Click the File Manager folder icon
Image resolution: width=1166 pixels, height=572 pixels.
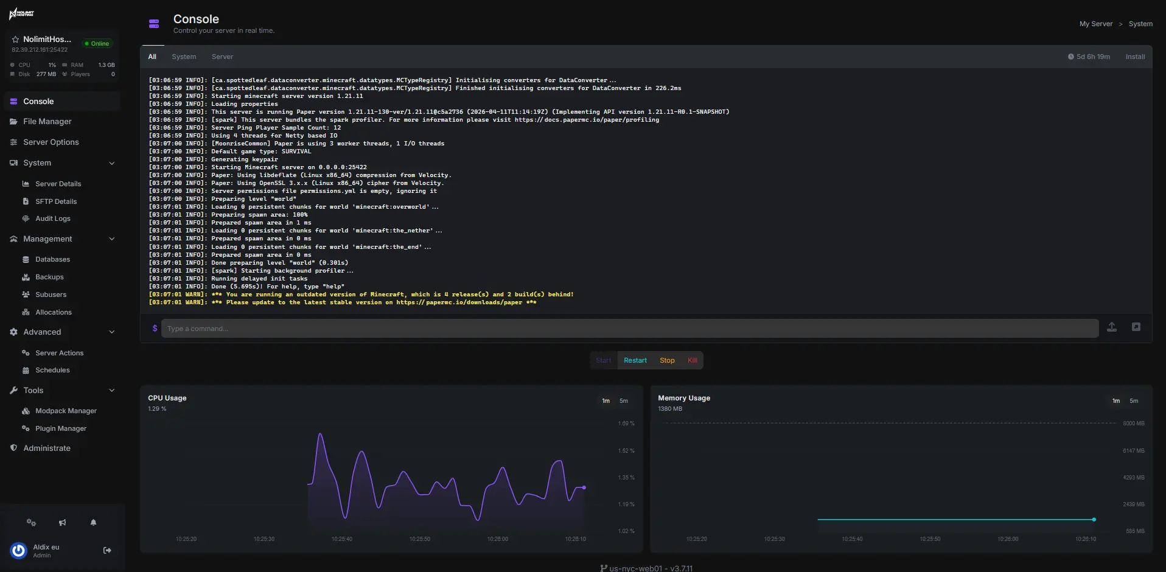(13, 122)
